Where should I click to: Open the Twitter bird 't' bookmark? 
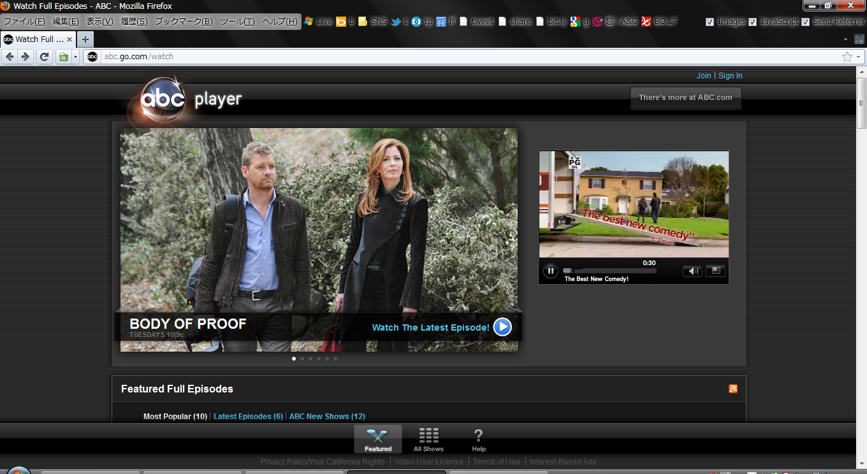400,22
